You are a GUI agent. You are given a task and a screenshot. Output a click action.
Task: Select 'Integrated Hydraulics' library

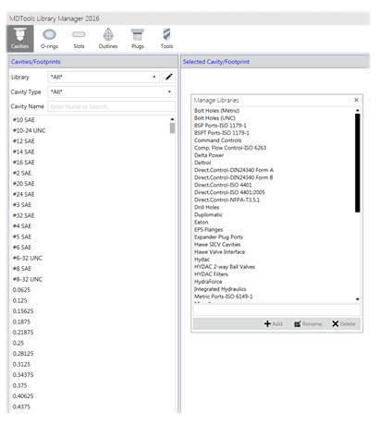pos(220,289)
